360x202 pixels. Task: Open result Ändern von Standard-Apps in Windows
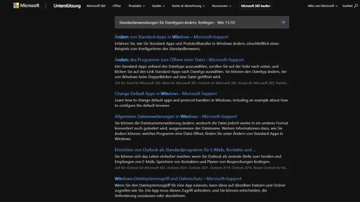171,37
